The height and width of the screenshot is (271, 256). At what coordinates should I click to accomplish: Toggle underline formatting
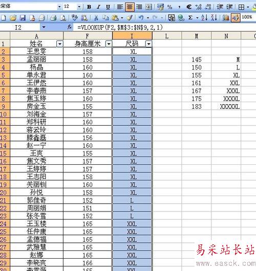(108, 7)
